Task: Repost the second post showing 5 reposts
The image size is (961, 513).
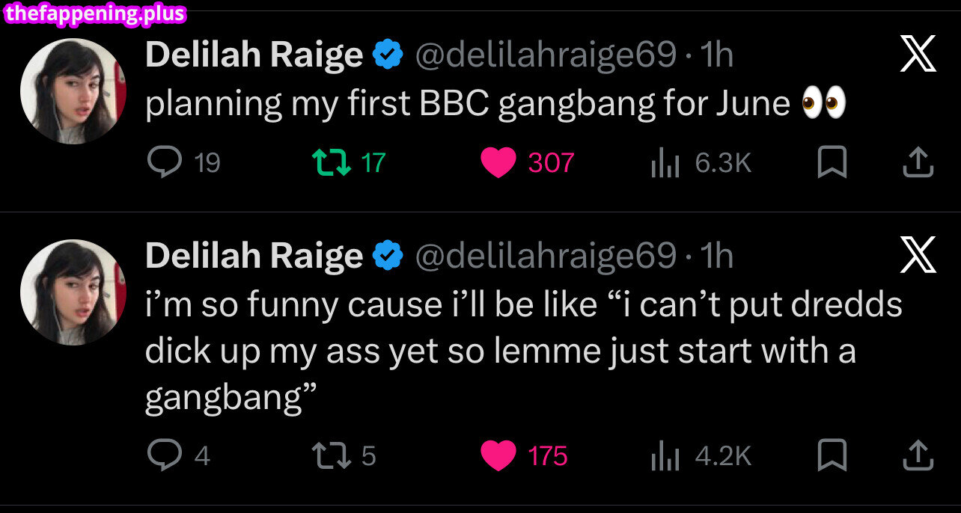Action: (x=331, y=455)
